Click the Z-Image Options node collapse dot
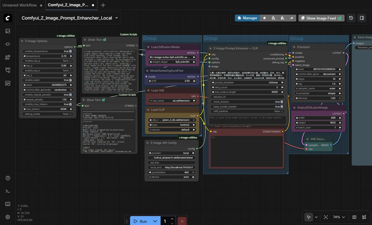 [x=22, y=41]
